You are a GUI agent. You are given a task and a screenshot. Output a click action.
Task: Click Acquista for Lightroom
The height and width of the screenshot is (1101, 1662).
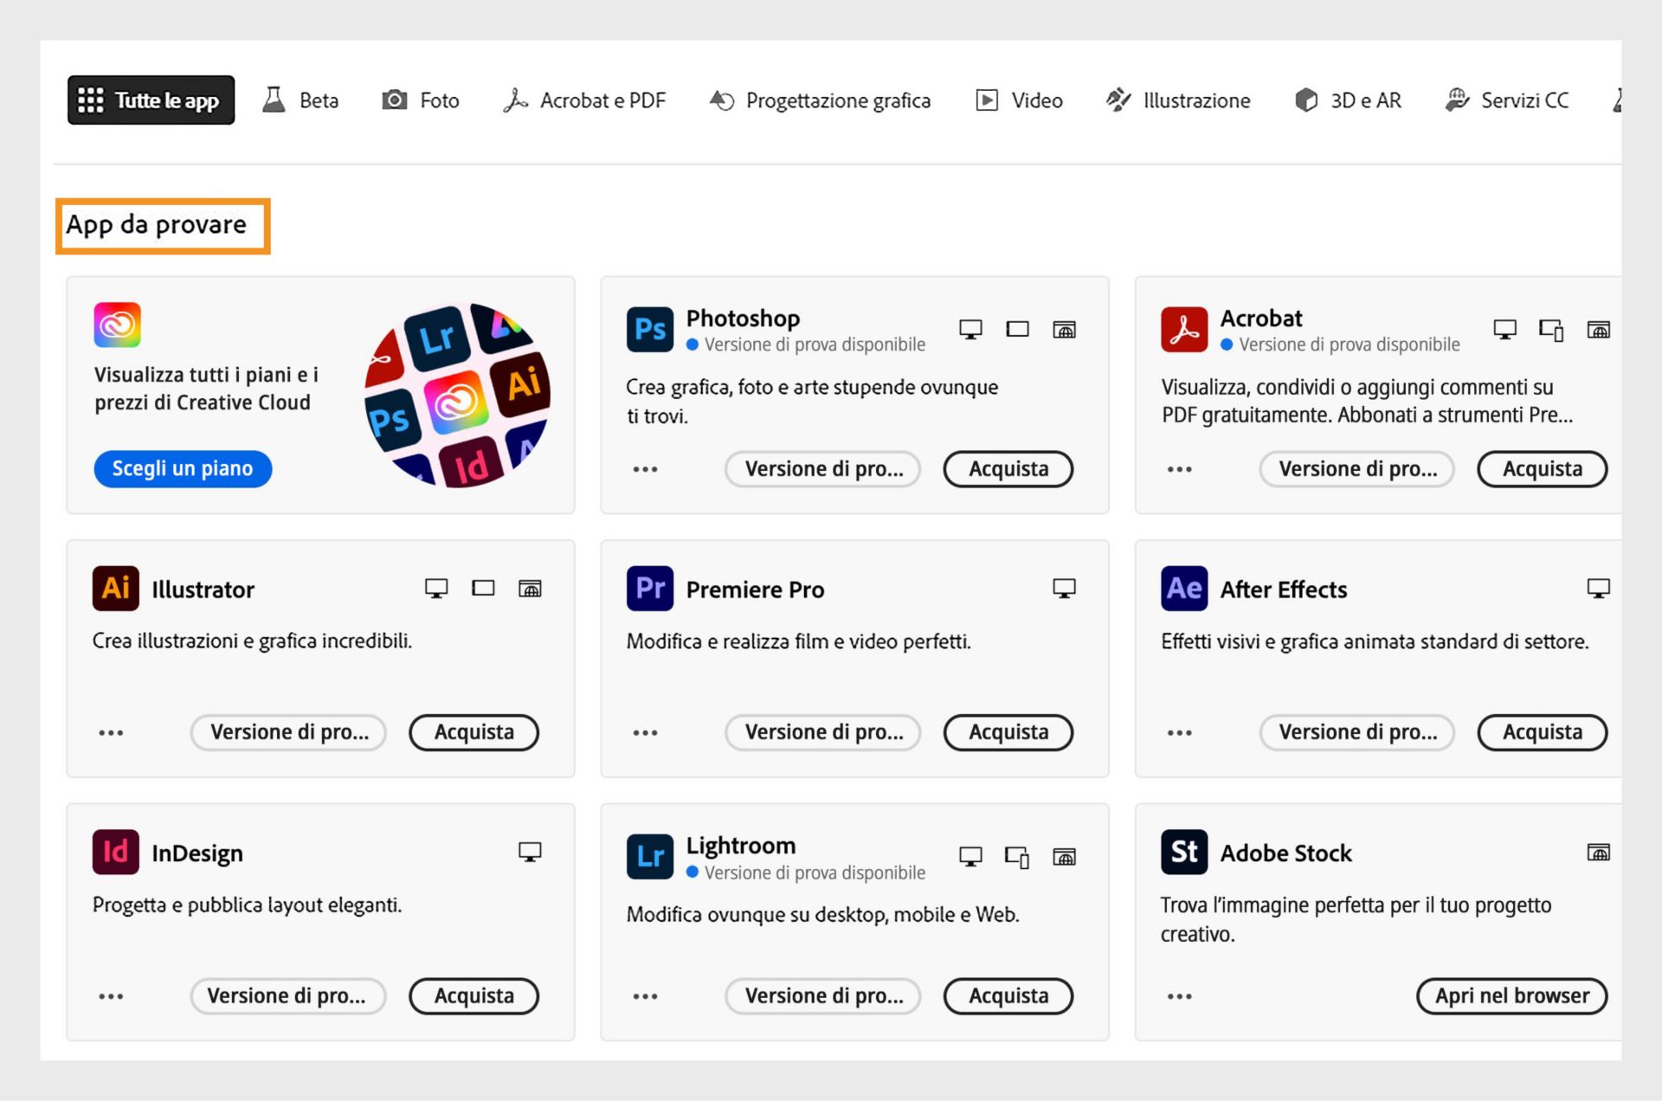tap(1008, 996)
